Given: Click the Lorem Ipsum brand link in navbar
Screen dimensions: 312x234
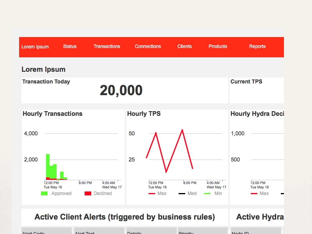Looking at the screenshot, I should click(x=35, y=47).
